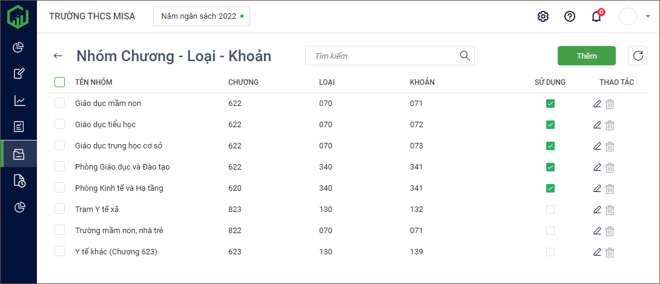
Task: Check the select-all header checkbox
Action: click(59, 82)
